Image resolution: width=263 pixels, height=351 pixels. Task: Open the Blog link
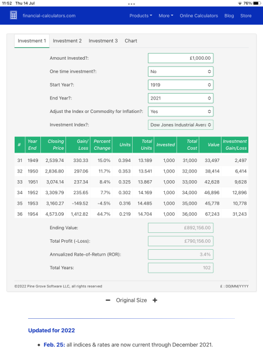[229, 16]
